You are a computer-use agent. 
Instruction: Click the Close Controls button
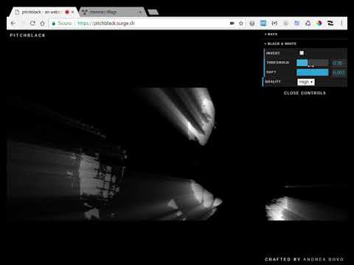[x=305, y=93]
